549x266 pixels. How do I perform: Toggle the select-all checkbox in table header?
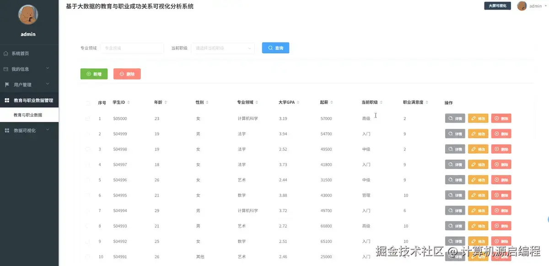point(88,103)
